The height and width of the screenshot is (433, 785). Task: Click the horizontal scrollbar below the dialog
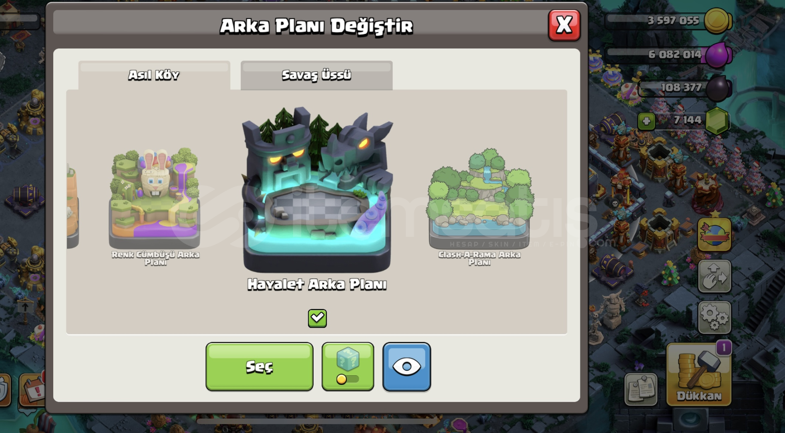pos(318,421)
